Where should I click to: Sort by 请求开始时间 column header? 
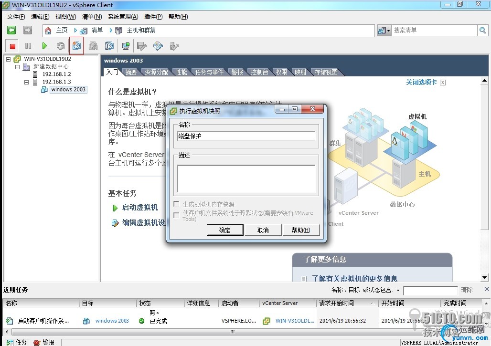click(x=347, y=303)
